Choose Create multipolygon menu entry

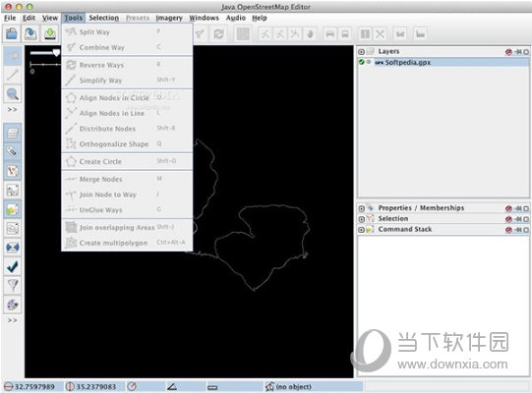pos(127,243)
